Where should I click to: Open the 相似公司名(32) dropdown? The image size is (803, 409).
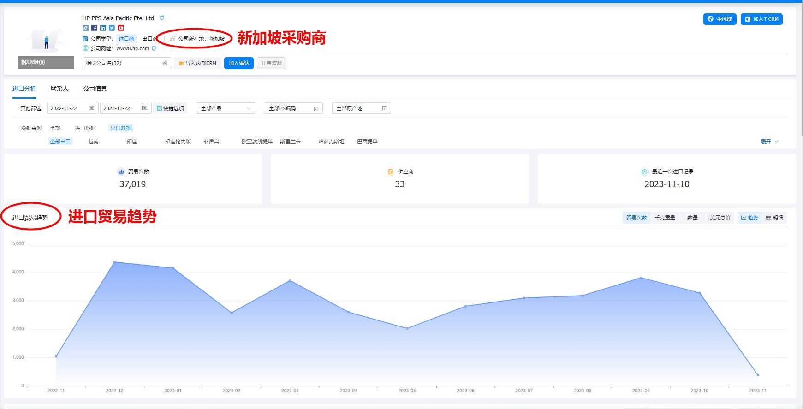tap(127, 63)
